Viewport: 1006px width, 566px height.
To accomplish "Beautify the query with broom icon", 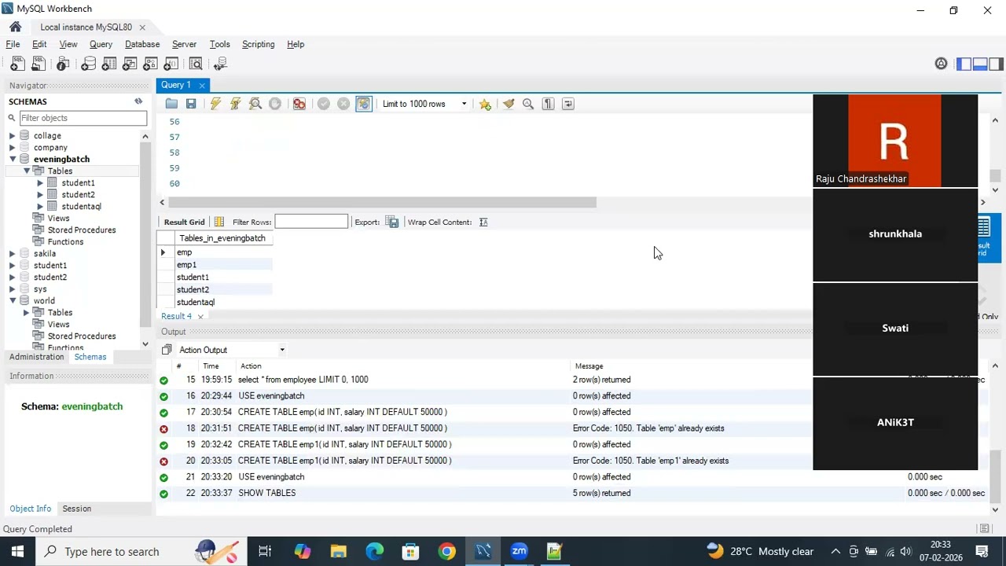I will tap(509, 104).
